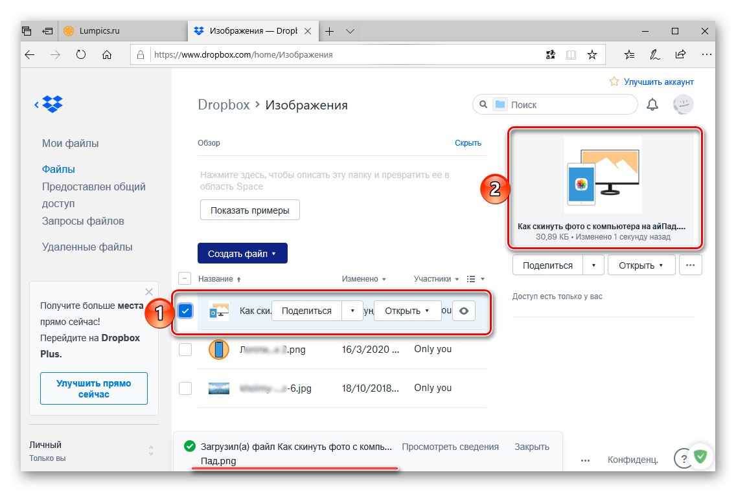Check the checkbox for the -6.jpg file
Image resolution: width=736 pixels, height=492 pixels.
[x=185, y=388]
